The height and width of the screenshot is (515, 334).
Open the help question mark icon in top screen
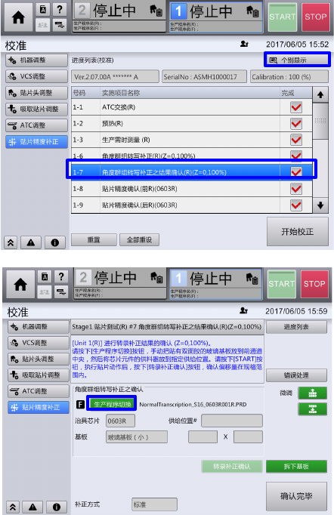[x=60, y=9]
